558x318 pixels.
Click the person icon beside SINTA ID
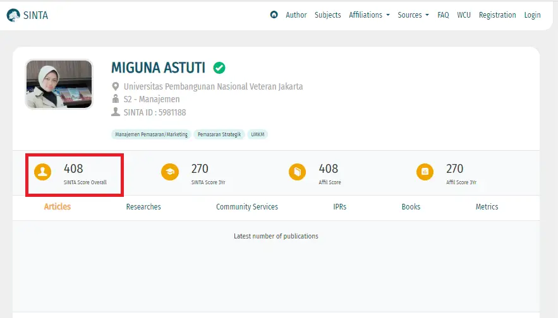tap(115, 112)
